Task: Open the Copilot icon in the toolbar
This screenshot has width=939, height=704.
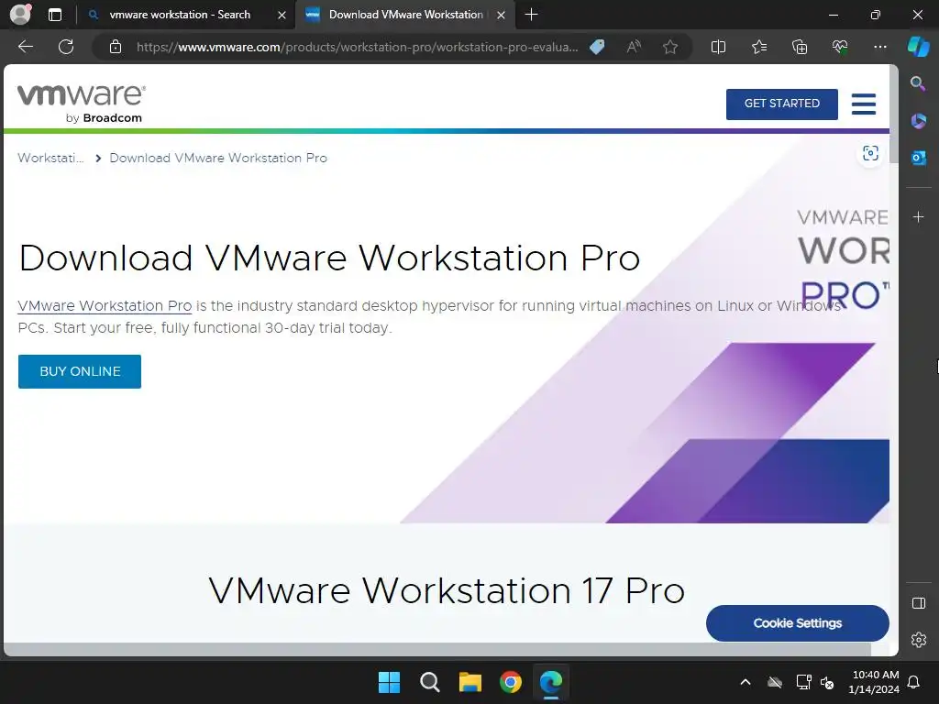Action: pyautogui.click(x=919, y=47)
